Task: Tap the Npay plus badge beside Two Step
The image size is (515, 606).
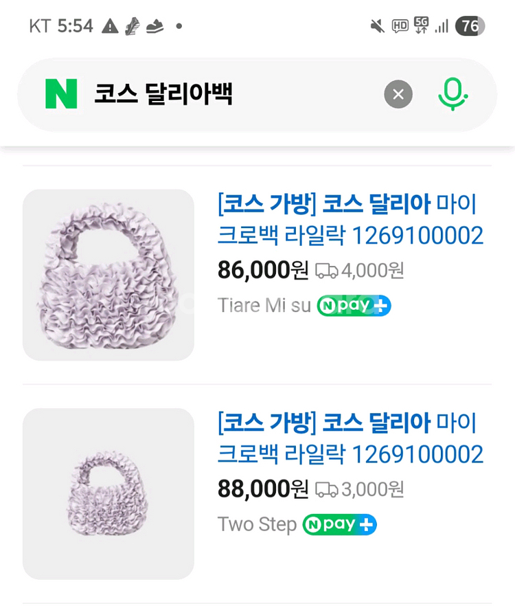Action: click(339, 524)
